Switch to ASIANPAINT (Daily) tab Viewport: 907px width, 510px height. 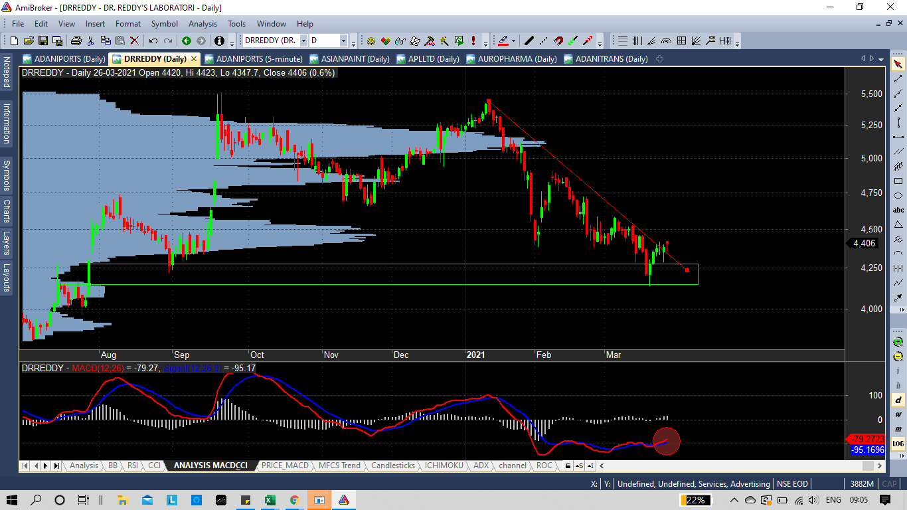[x=349, y=58]
